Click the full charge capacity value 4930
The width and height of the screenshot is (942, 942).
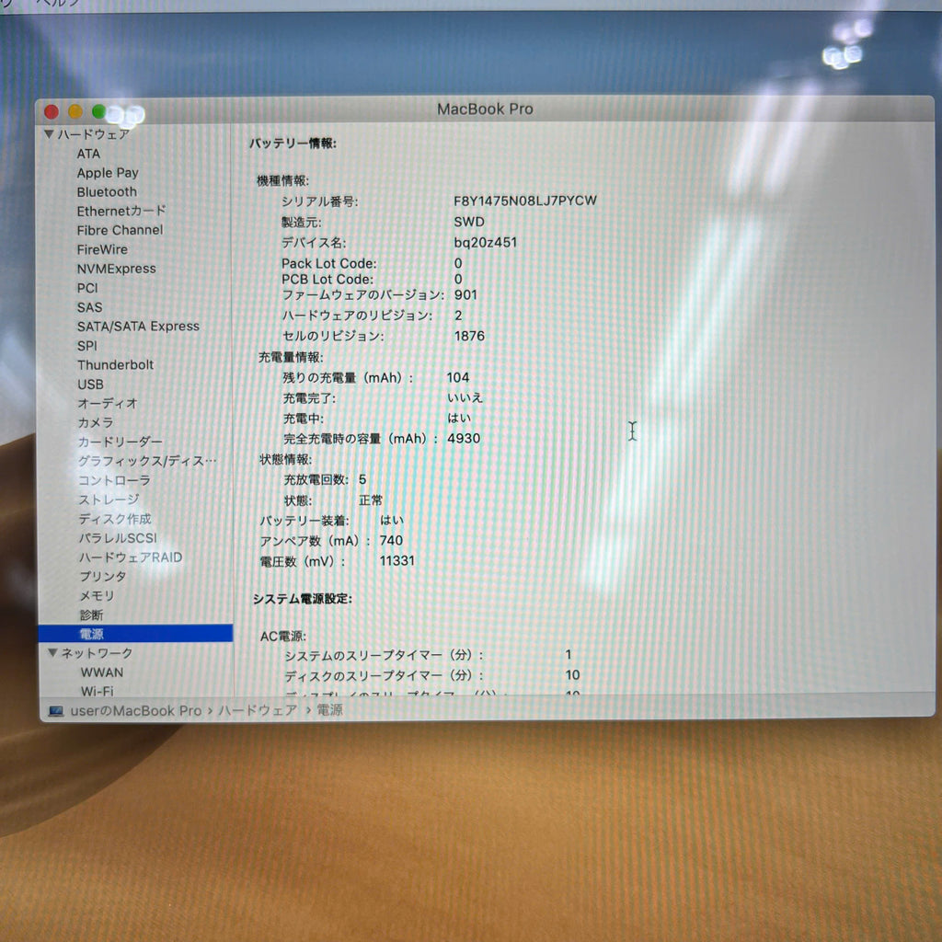(464, 439)
